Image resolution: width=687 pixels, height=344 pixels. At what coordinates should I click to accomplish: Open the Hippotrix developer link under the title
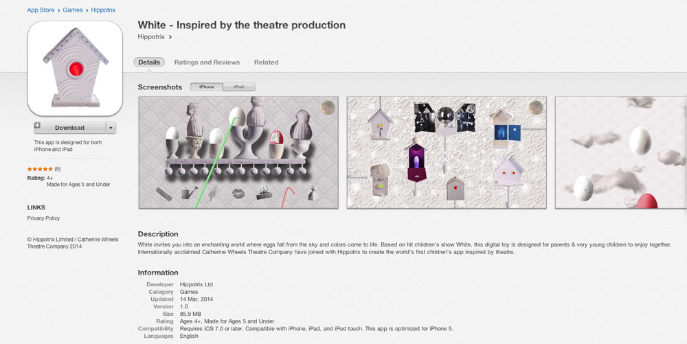tap(151, 37)
